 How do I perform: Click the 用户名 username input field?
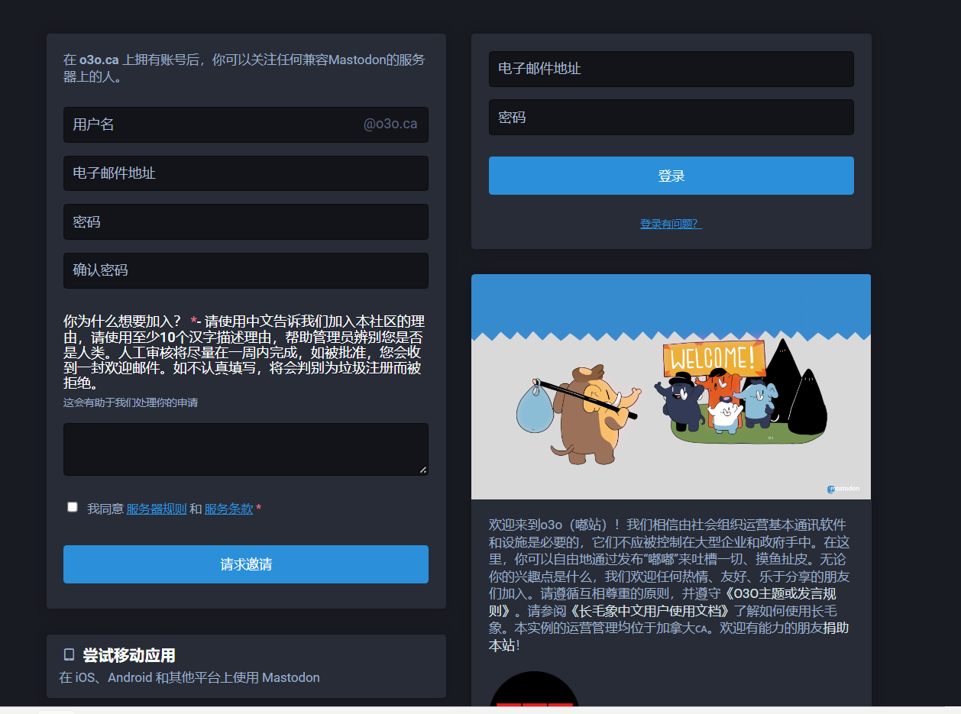tap(245, 124)
